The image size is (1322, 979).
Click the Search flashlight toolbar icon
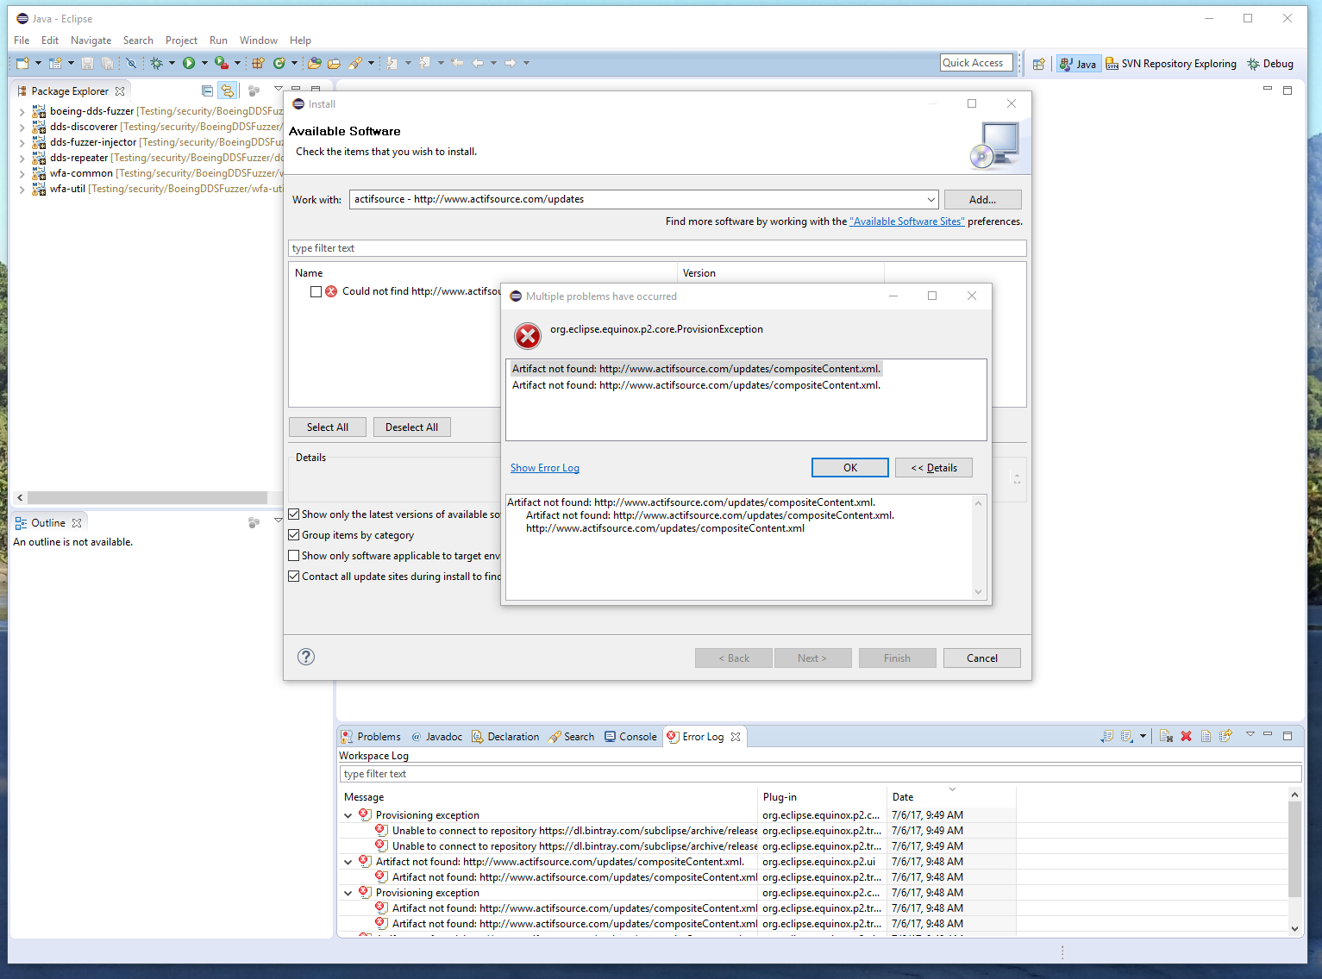click(x=355, y=63)
